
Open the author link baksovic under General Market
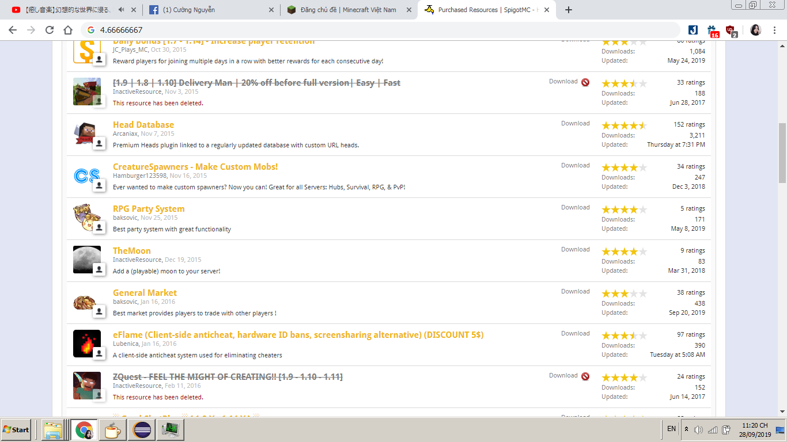[x=125, y=302]
